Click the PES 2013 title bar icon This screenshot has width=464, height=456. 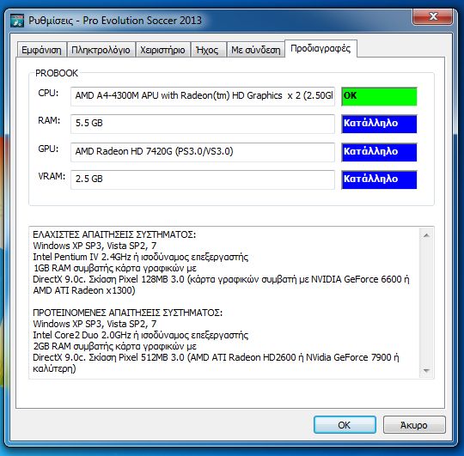[x=17, y=21]
